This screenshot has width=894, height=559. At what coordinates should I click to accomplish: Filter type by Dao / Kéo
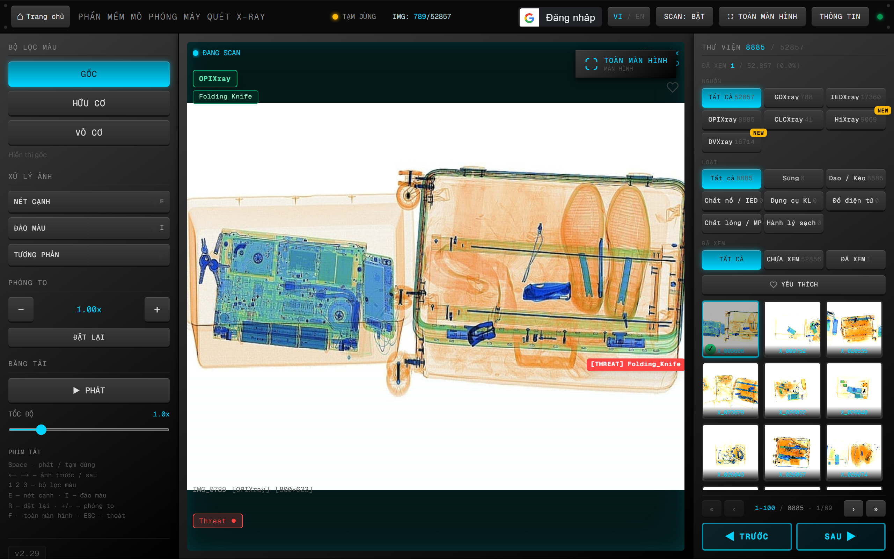pos(856,178)
